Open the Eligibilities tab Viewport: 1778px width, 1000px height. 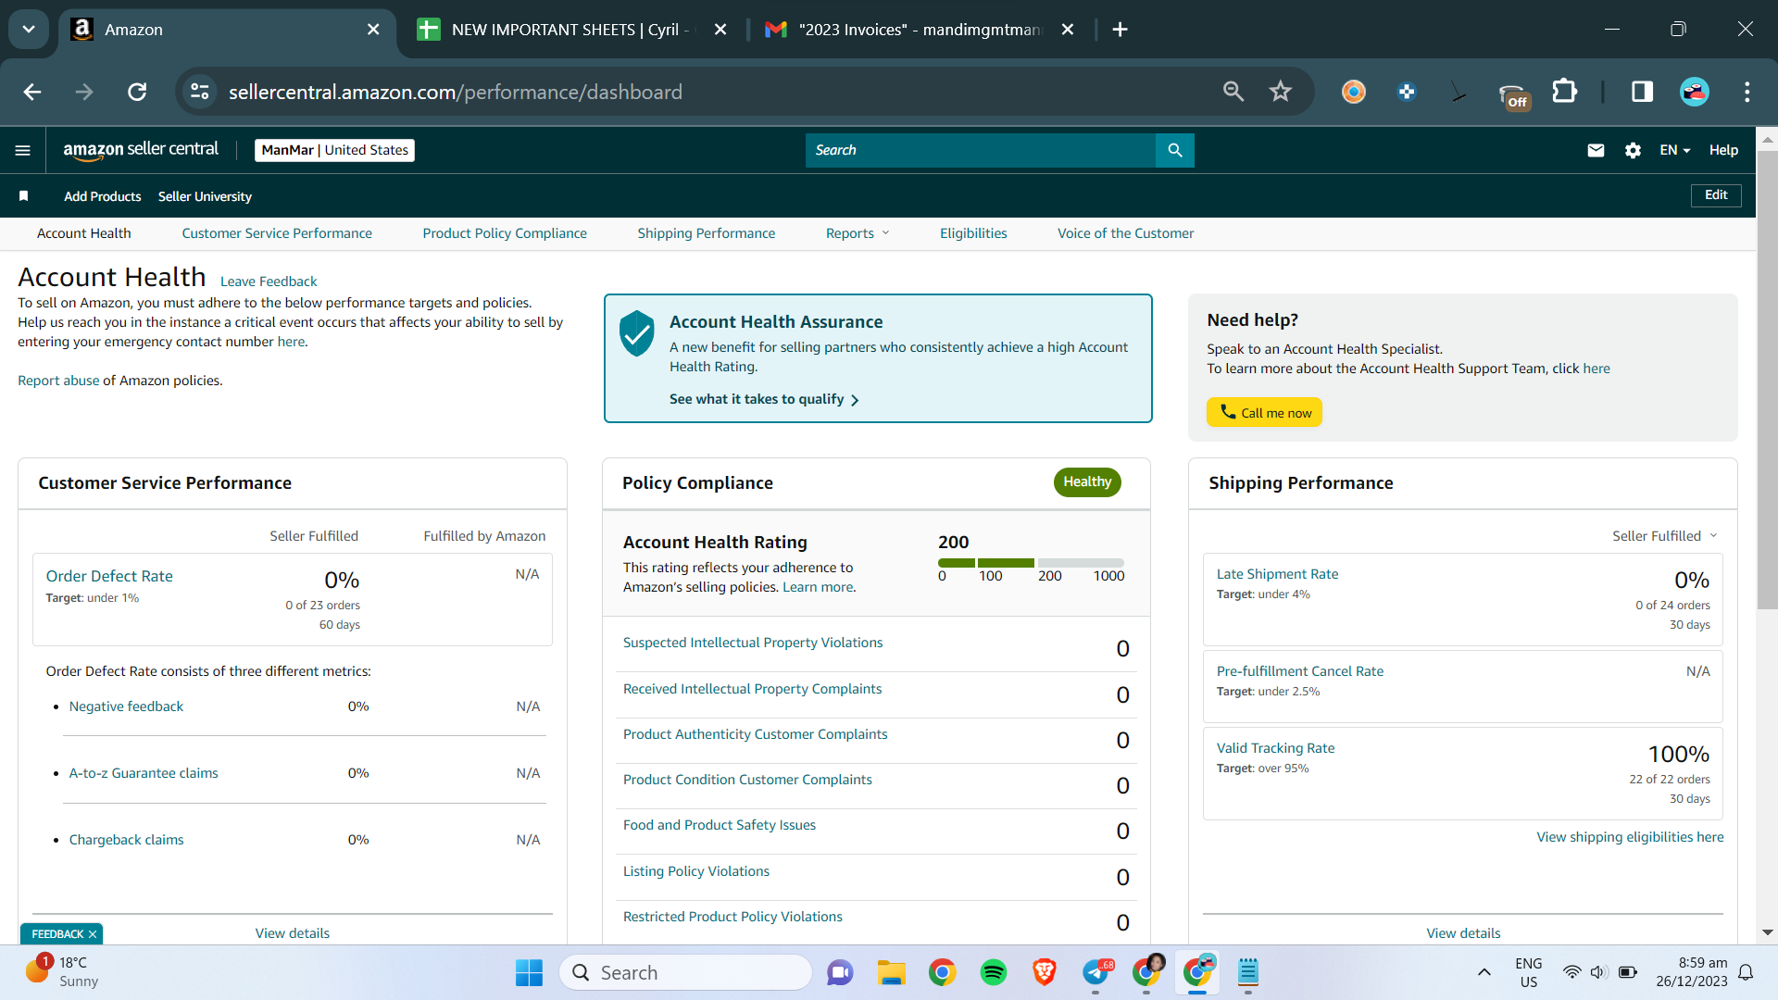(973, 233)
